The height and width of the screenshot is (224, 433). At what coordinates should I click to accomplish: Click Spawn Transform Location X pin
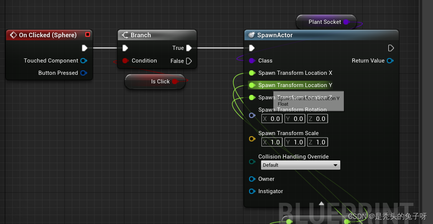[x=252, y=73]
